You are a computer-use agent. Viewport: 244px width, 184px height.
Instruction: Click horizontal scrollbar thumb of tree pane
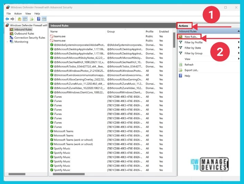pyautogui.click(x=17, y=174)
